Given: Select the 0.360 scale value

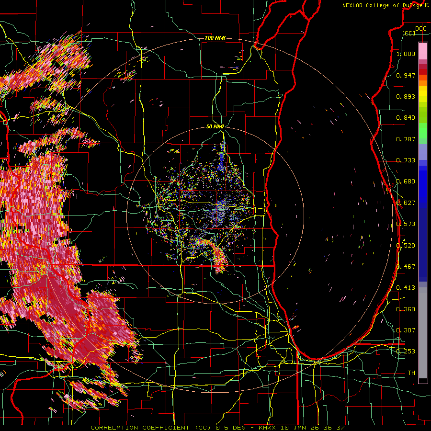Looking at the screenshot, I should (406, 309).
